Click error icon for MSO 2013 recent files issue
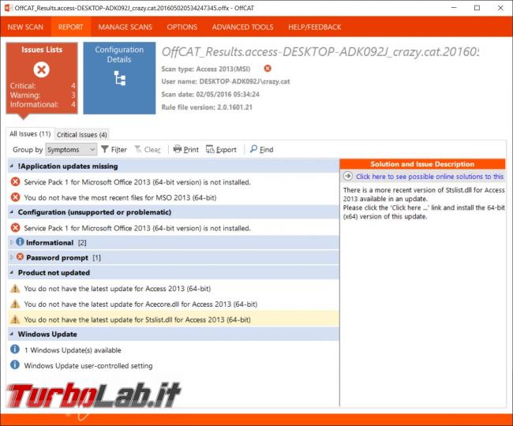The width and height of the screenshot is (513, 426). pyautogui.click(x=15, y=197)
